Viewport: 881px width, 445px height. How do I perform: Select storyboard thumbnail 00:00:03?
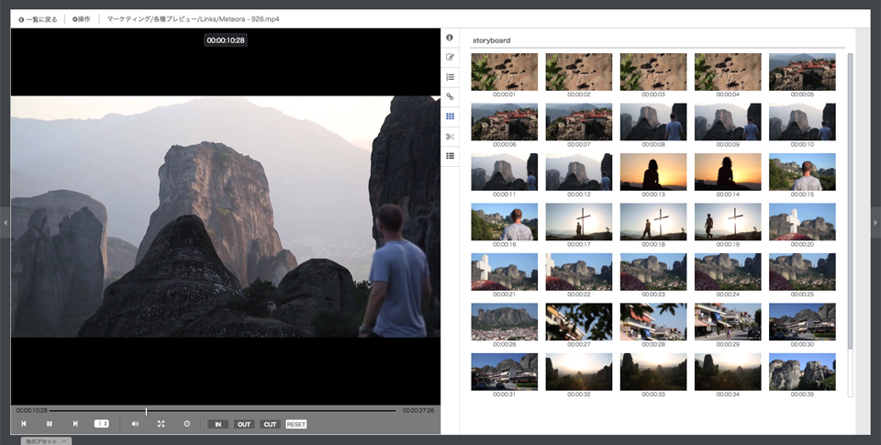pyautogui.click(x=653, y=72)
